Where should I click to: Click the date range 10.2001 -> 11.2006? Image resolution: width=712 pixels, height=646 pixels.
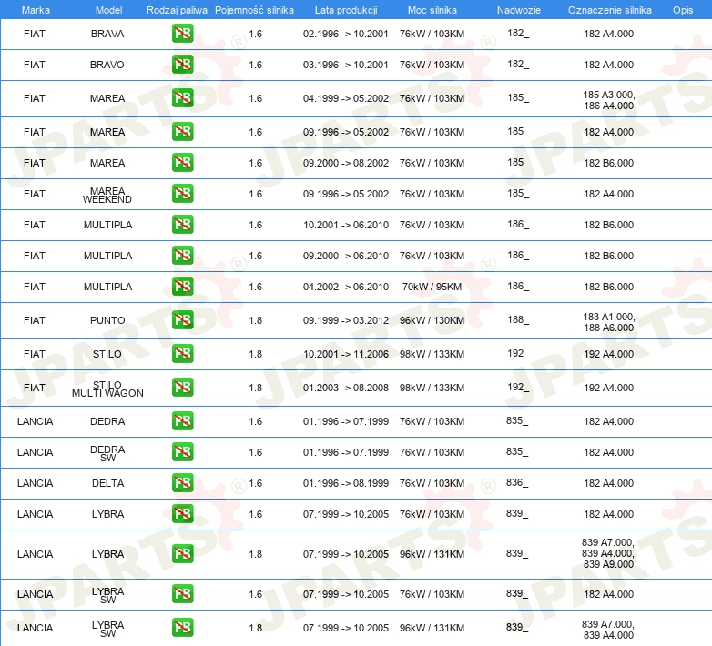[x=346, y=354]
